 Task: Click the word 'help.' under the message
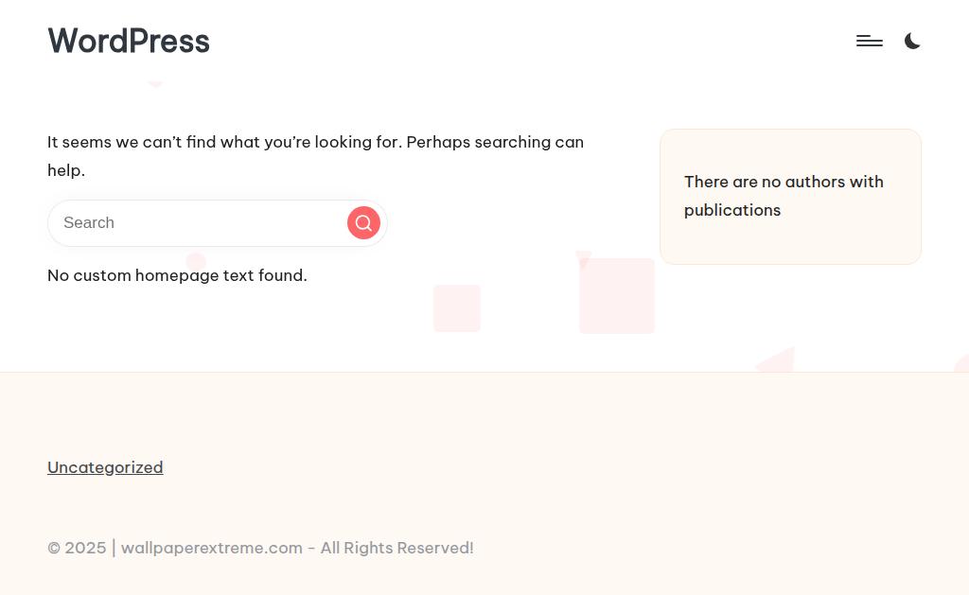(x=66, y=170)
